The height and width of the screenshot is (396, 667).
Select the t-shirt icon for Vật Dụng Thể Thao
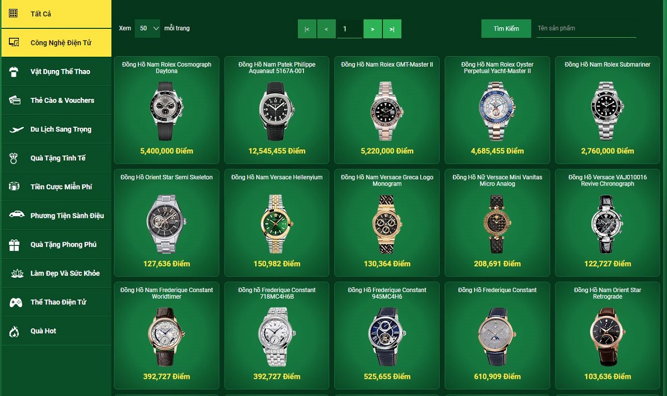[14, 71]
